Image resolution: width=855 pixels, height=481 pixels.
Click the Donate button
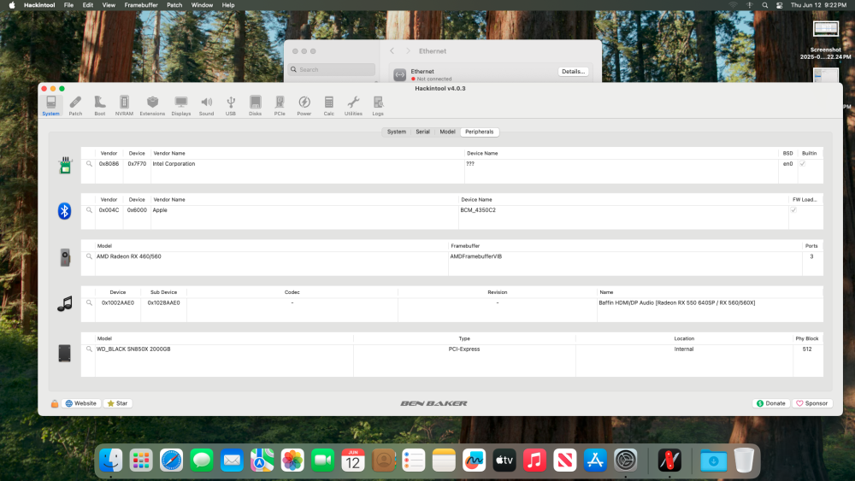coord(771,403)
